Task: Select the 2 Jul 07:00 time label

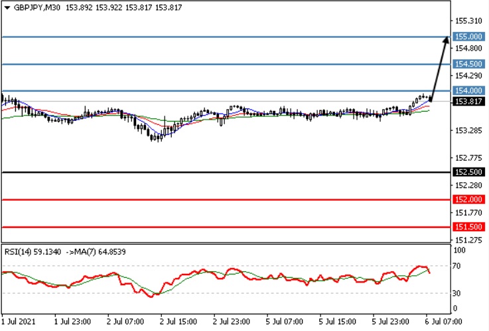Action: click(125, 321)
